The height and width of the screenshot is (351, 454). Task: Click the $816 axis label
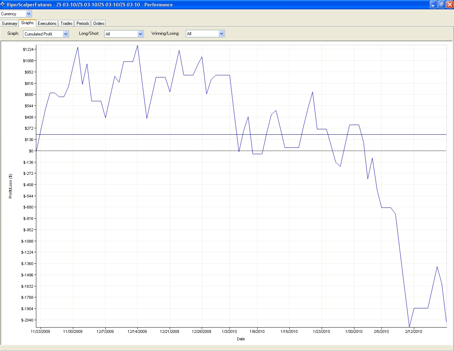[29, 83]
